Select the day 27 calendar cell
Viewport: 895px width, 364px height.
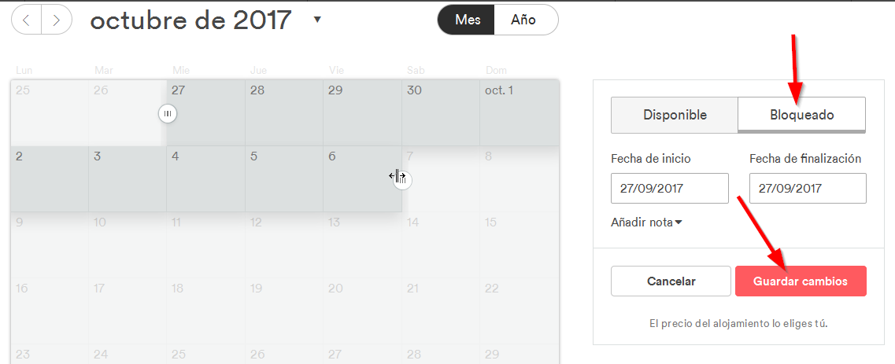[x=205, y=112]
